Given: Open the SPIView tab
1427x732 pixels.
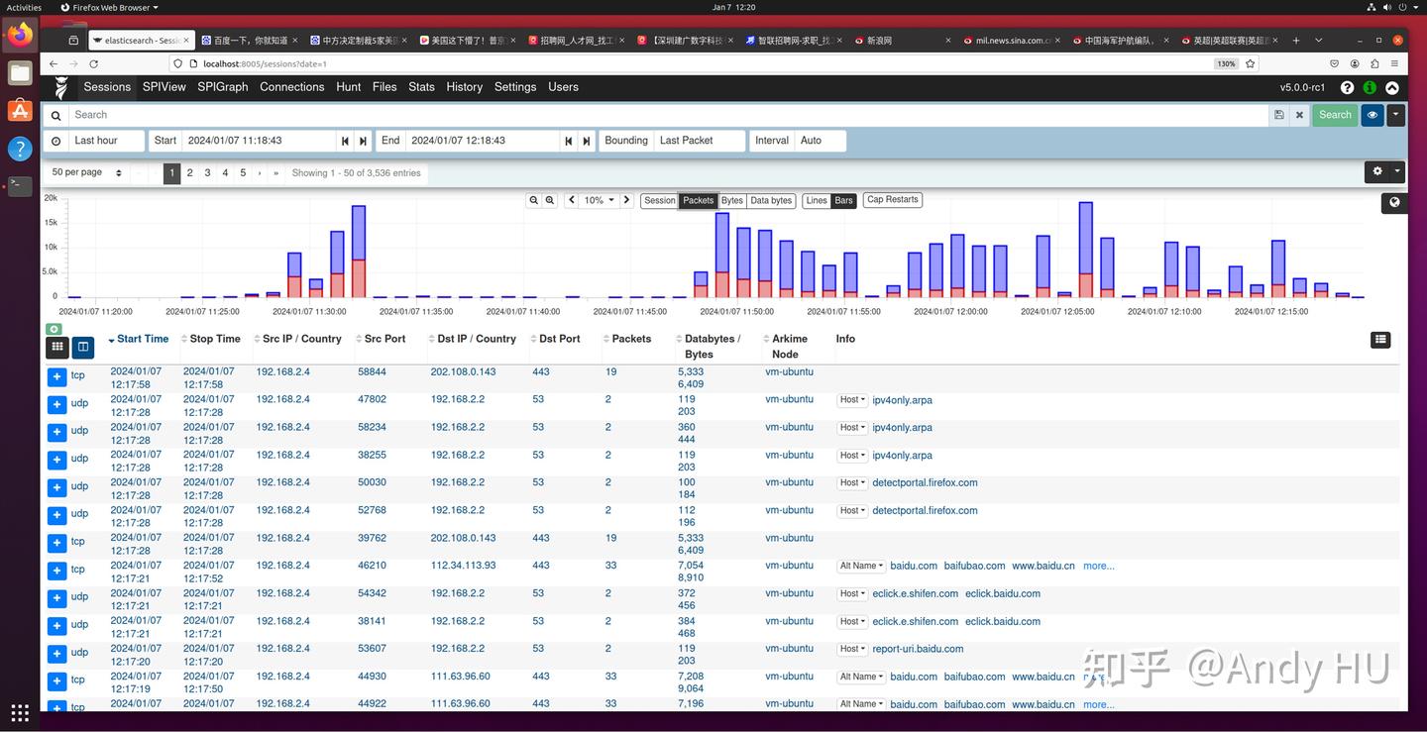Looking at the screenshot, I should pos(164,87).
